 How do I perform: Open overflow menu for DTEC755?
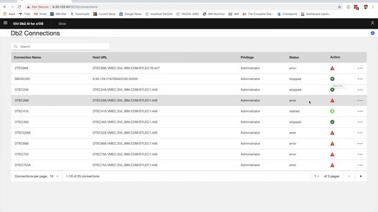pyautogui.click(x=360, y=154)
